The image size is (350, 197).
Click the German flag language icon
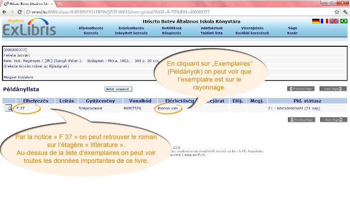click(316, 21)
